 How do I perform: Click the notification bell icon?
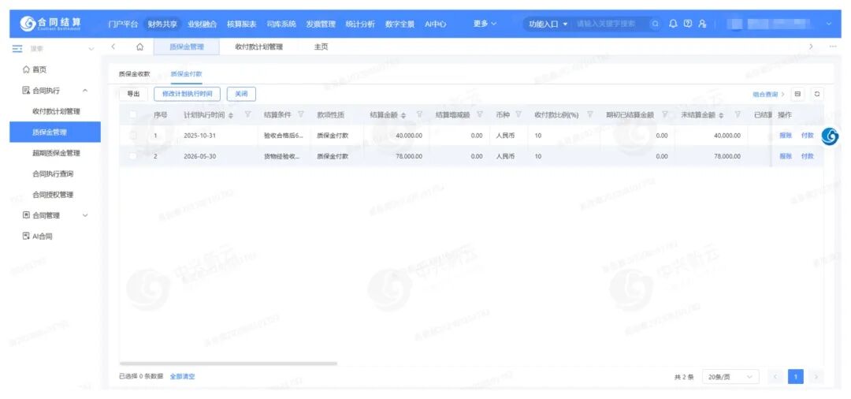point(673,24)
